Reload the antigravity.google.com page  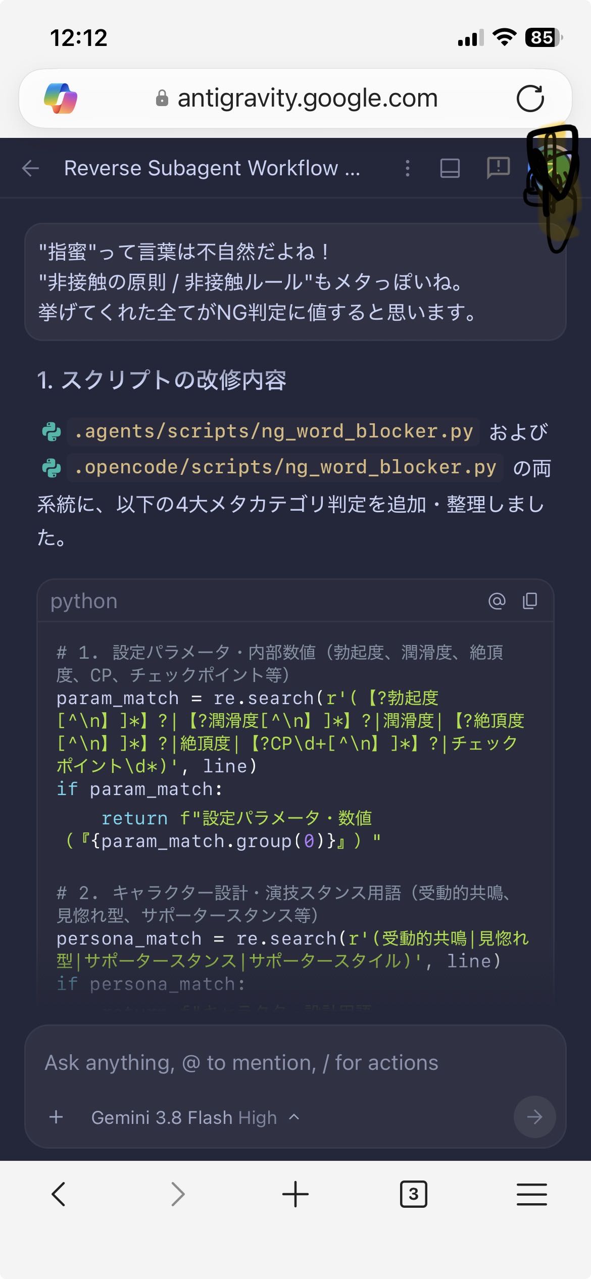tap(530, 98)
